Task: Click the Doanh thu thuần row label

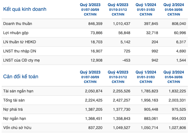Action: tap(18, 24)
